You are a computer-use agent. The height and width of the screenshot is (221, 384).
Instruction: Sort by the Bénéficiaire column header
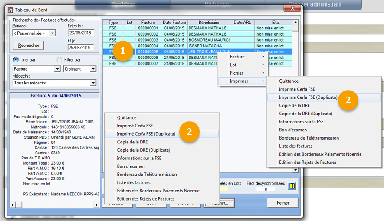209,22
